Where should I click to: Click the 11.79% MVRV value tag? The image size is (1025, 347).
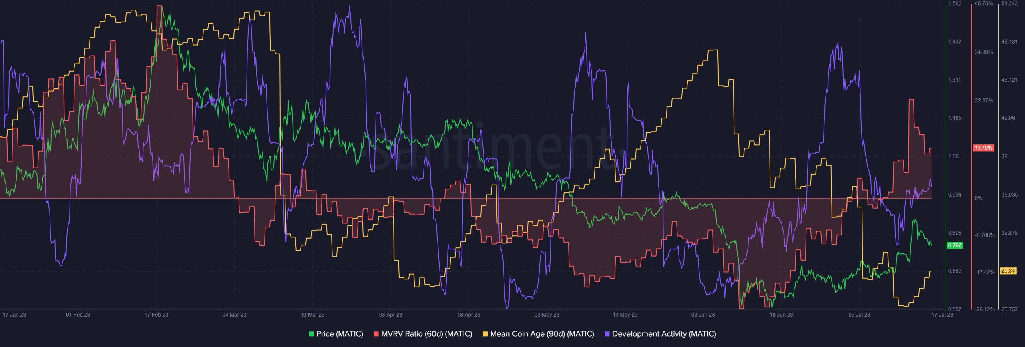click(x=983, y=148)
